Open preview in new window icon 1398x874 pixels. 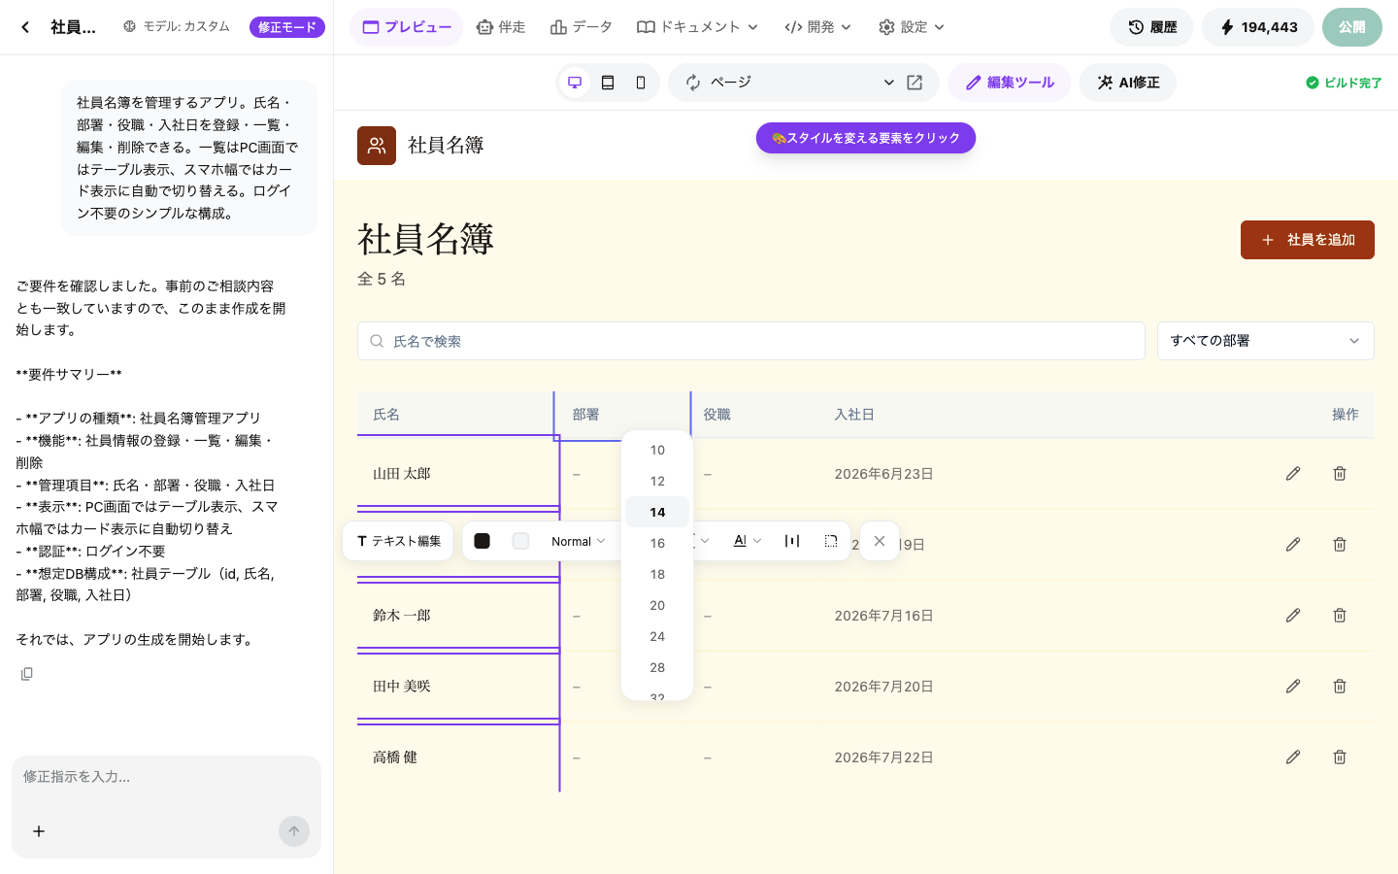(915, 83)
